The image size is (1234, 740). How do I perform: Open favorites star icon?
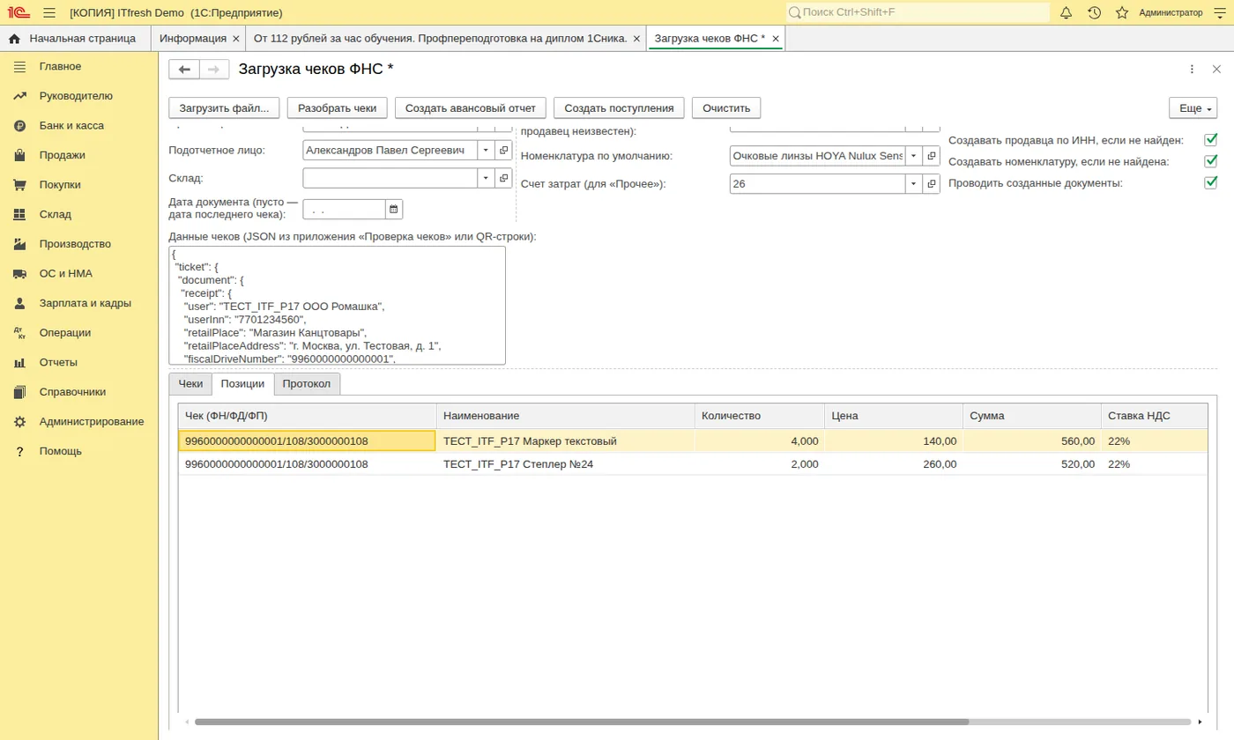point(1122,12)
